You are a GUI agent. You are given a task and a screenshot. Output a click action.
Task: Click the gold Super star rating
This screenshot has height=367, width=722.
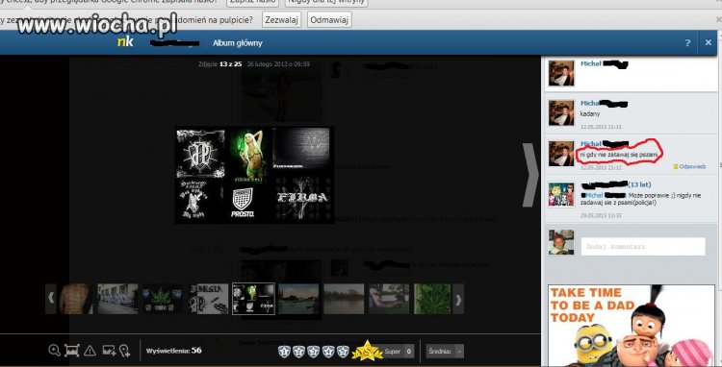tap(367, 351)
